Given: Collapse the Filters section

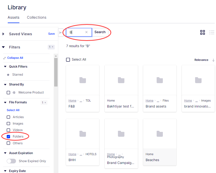Looking at the screenshot, I should (x=3, y=47).
